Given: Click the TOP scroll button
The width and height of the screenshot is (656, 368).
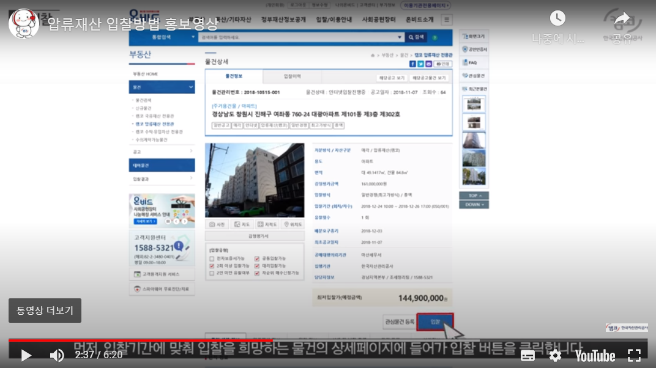Looking at the screenshot, I should [x=474, y=196].
